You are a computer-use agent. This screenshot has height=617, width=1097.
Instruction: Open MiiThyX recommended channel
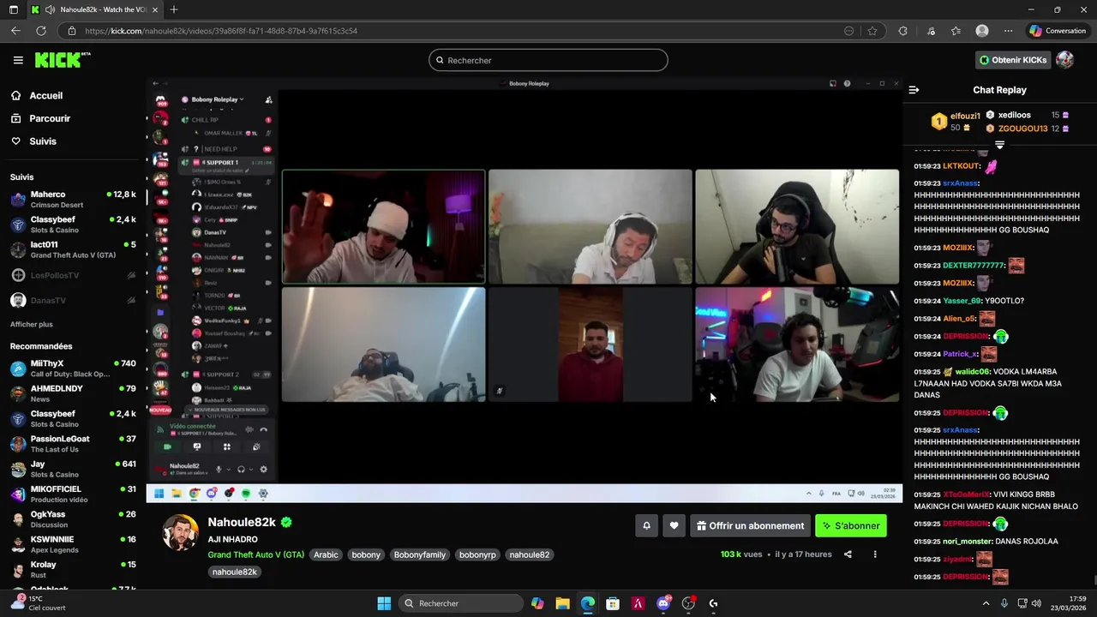pyautogui.click(x=73, y=368)
